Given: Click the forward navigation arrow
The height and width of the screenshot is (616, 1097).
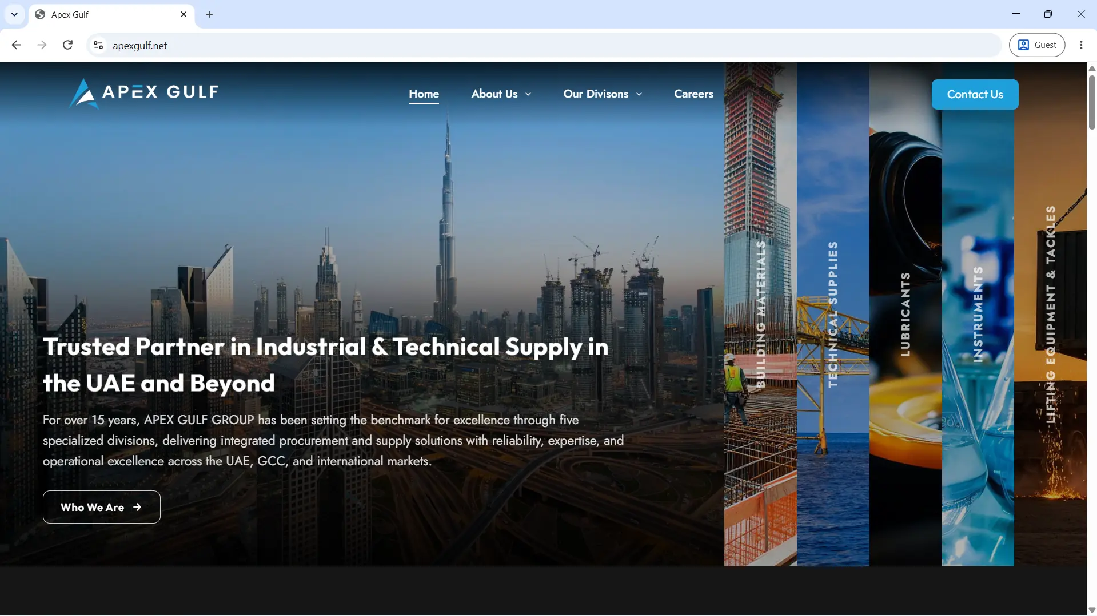Looking at the screenshot, I should (42, 45).
